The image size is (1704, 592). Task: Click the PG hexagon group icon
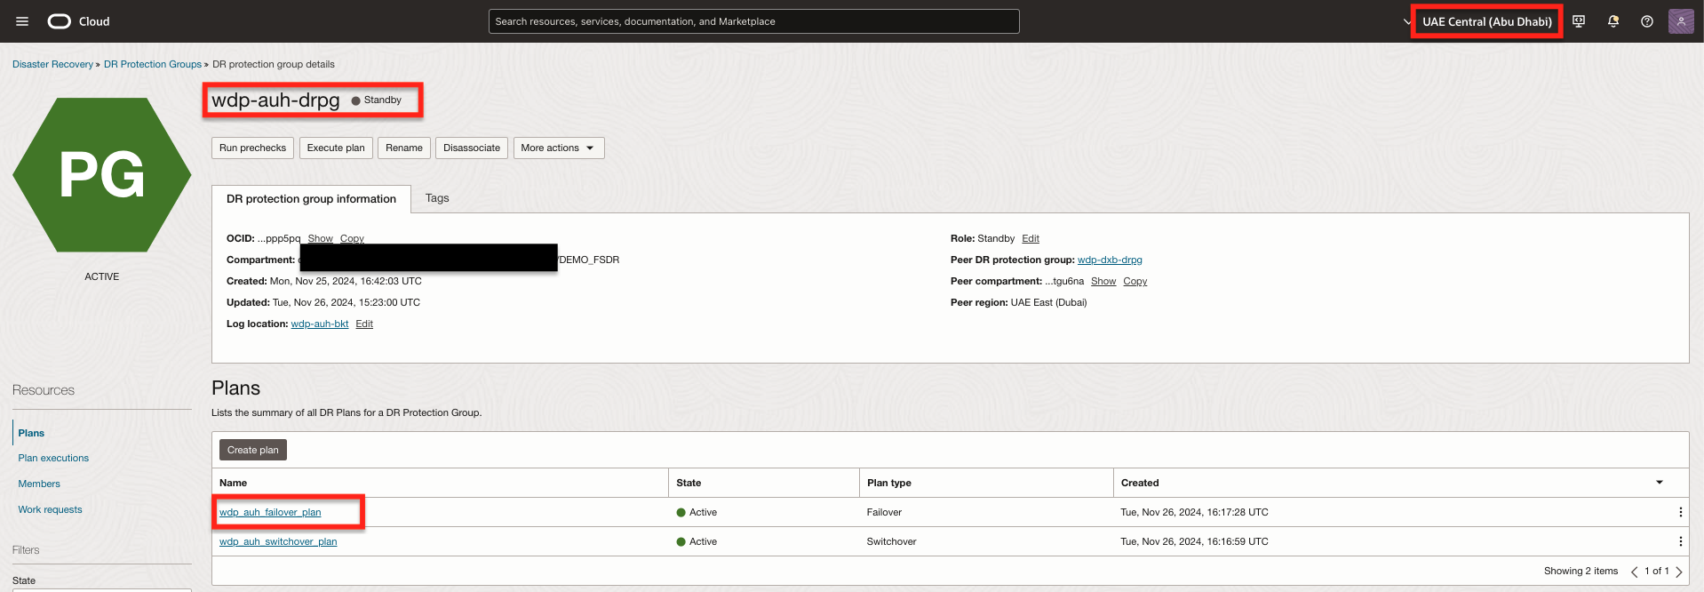click(x=102, y=174)
